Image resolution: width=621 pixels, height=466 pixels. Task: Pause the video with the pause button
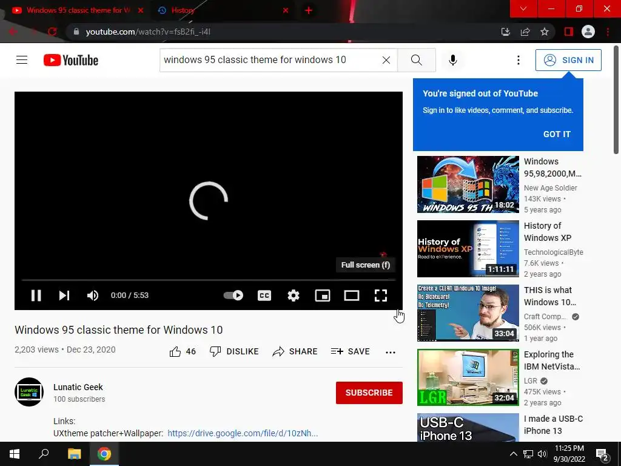click(x=36, y=295)
